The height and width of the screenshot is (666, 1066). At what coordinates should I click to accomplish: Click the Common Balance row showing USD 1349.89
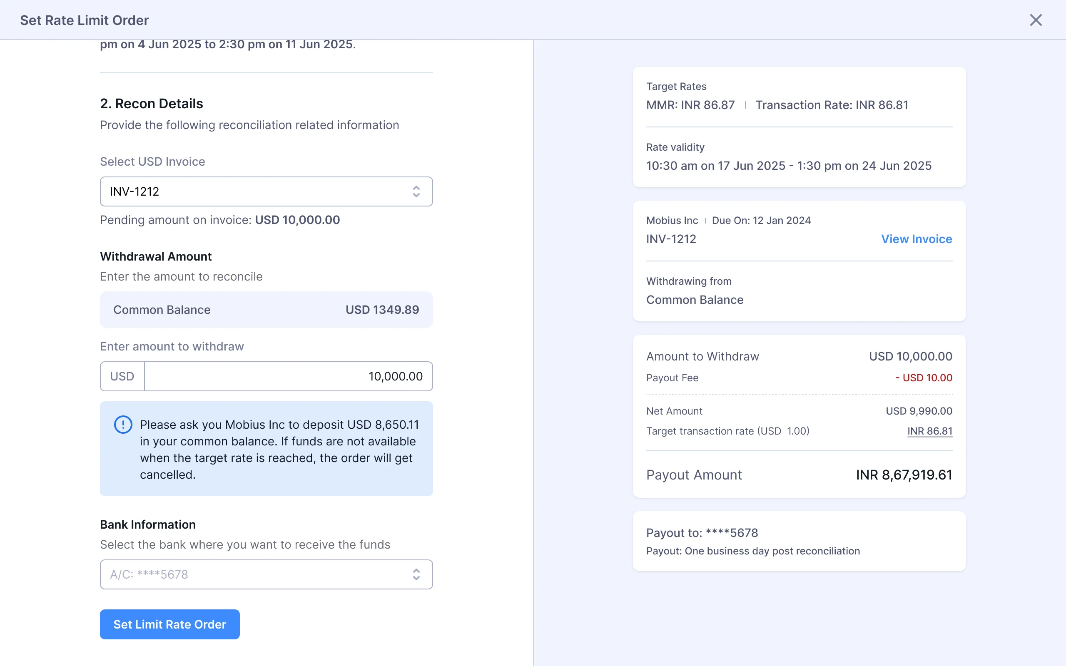266,309
